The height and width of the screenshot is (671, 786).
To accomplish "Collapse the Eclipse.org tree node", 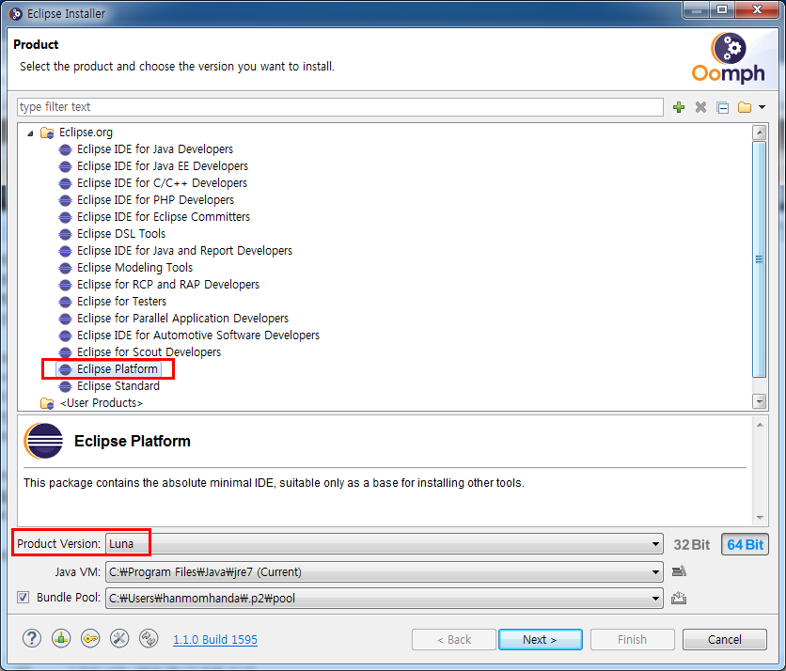I will point(31,133).
